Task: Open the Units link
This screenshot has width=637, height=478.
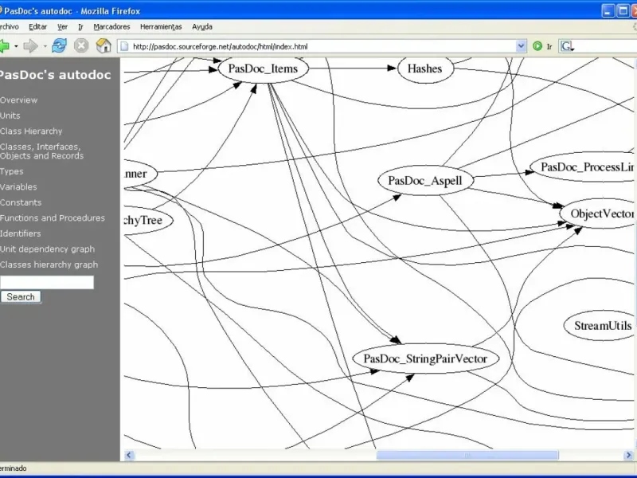Action: click(x=10, y=116)
